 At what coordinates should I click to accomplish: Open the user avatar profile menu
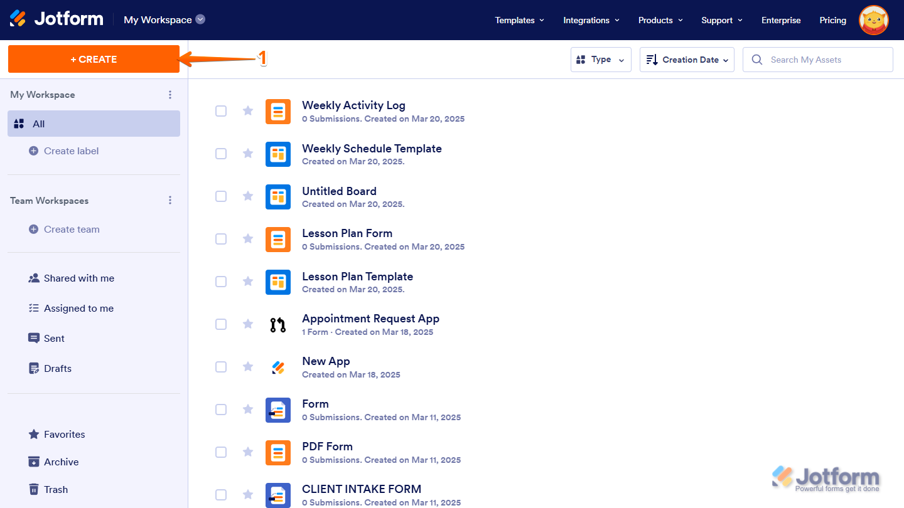873,20
